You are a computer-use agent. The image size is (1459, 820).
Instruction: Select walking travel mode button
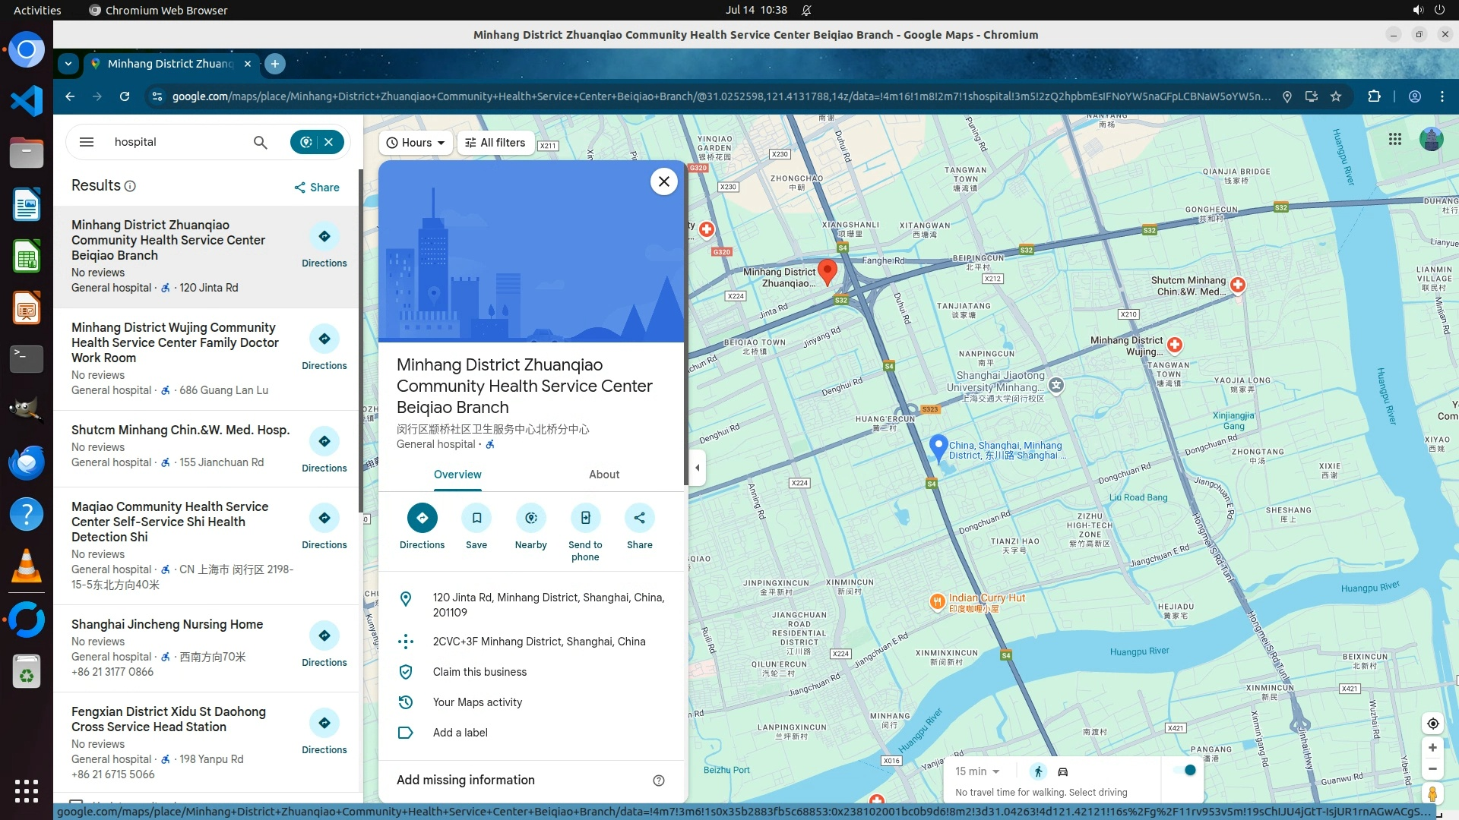point(1038,771)
